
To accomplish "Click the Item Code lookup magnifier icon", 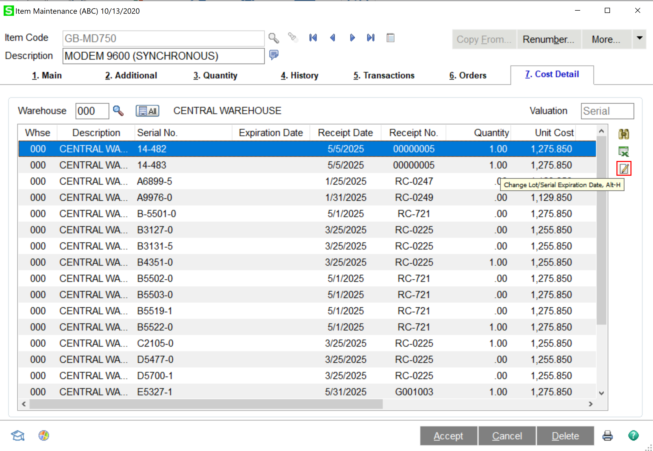I will (x=273, y=38).
